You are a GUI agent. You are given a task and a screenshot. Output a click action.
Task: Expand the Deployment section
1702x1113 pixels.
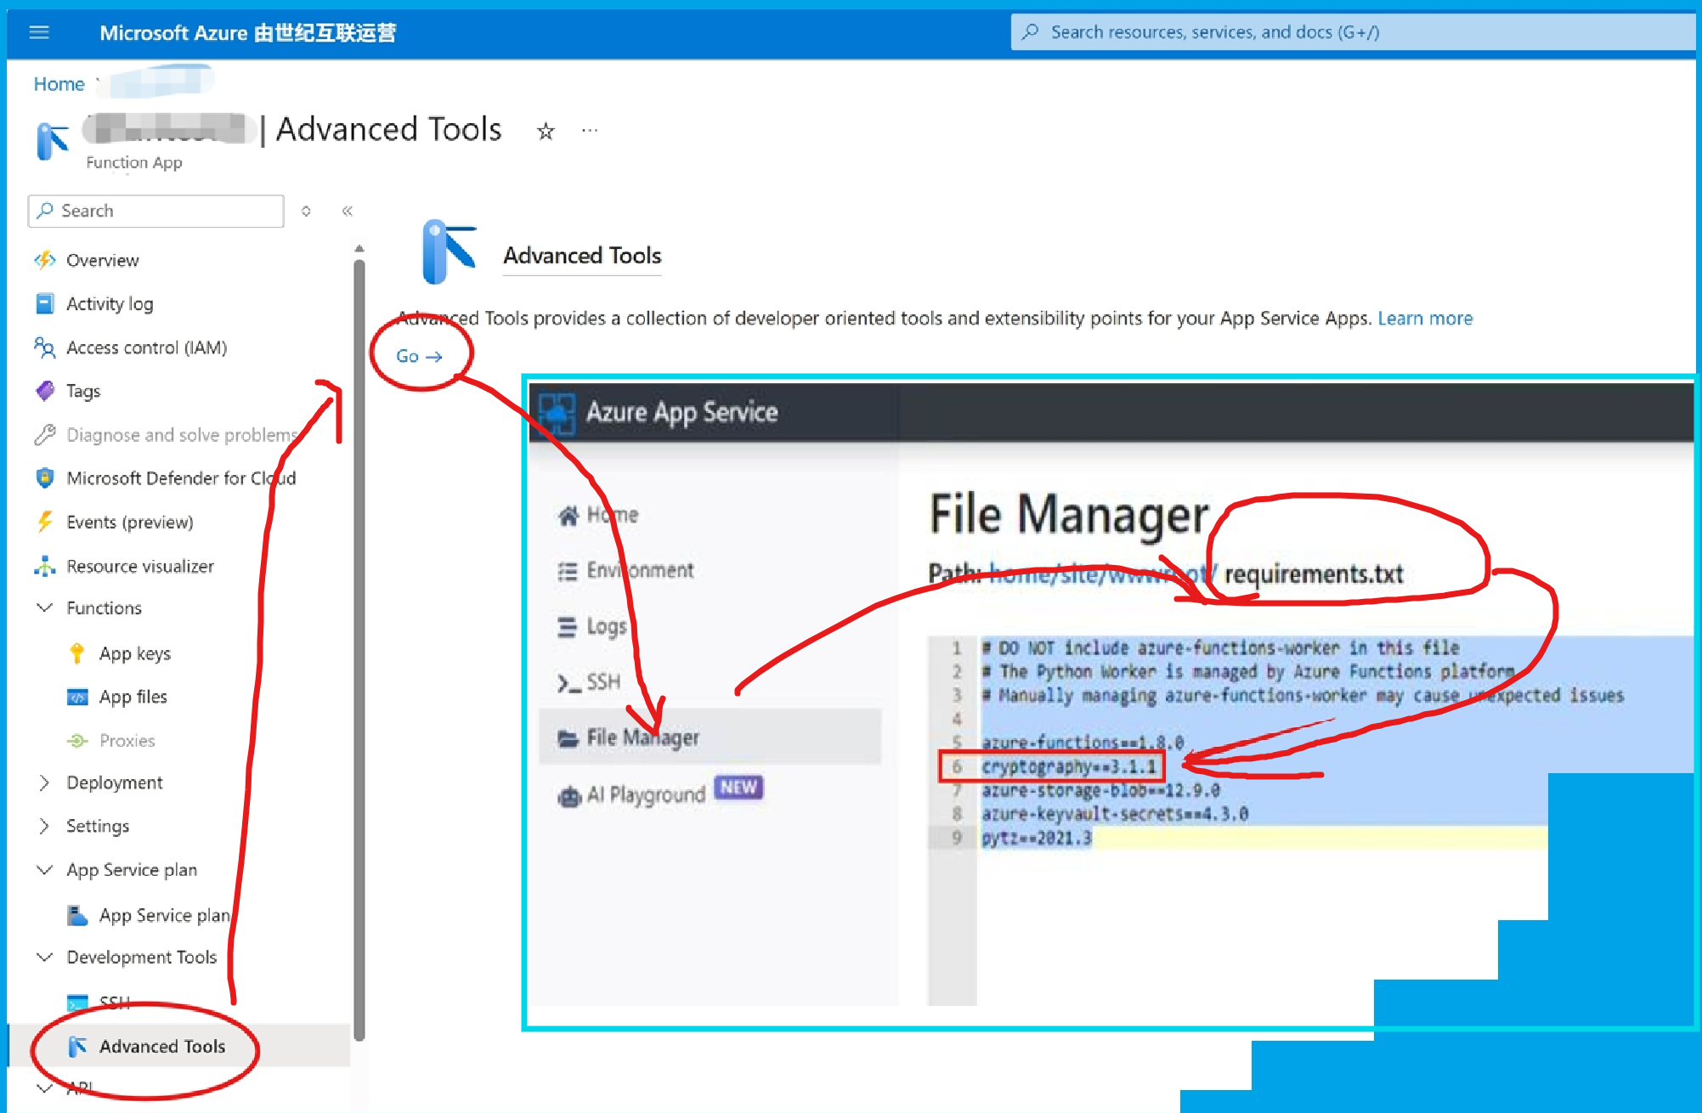pyautogui.click(x=45, y=782)
